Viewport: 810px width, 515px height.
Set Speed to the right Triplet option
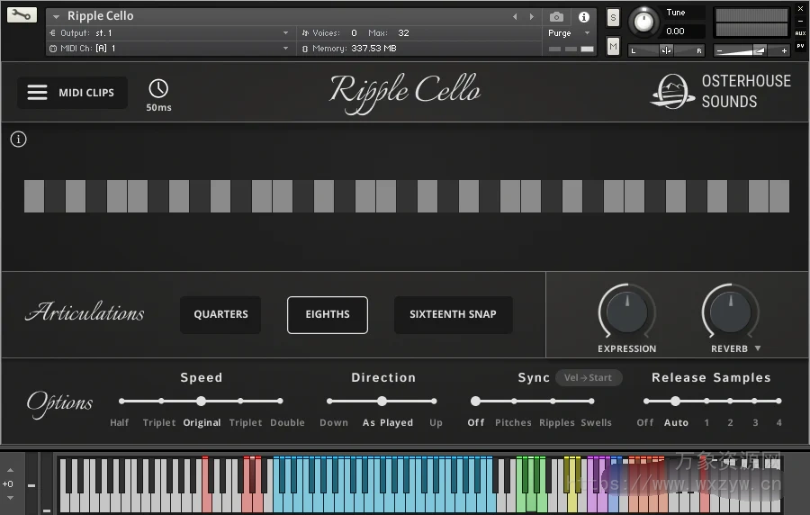(x=246, y=422)
